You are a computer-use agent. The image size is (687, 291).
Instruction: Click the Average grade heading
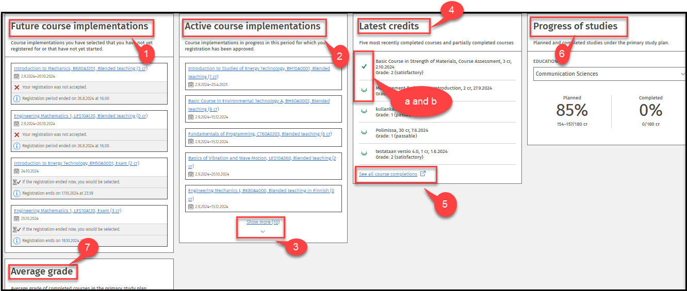click(42, 271)
